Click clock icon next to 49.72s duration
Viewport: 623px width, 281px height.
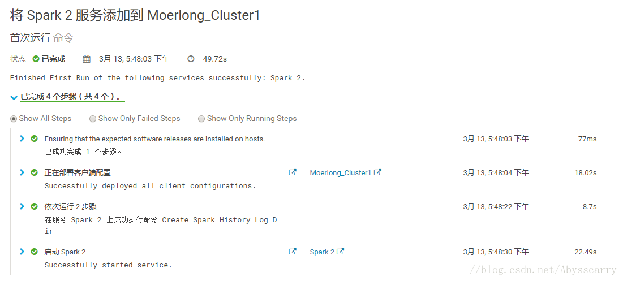click(x=191, y=59)
